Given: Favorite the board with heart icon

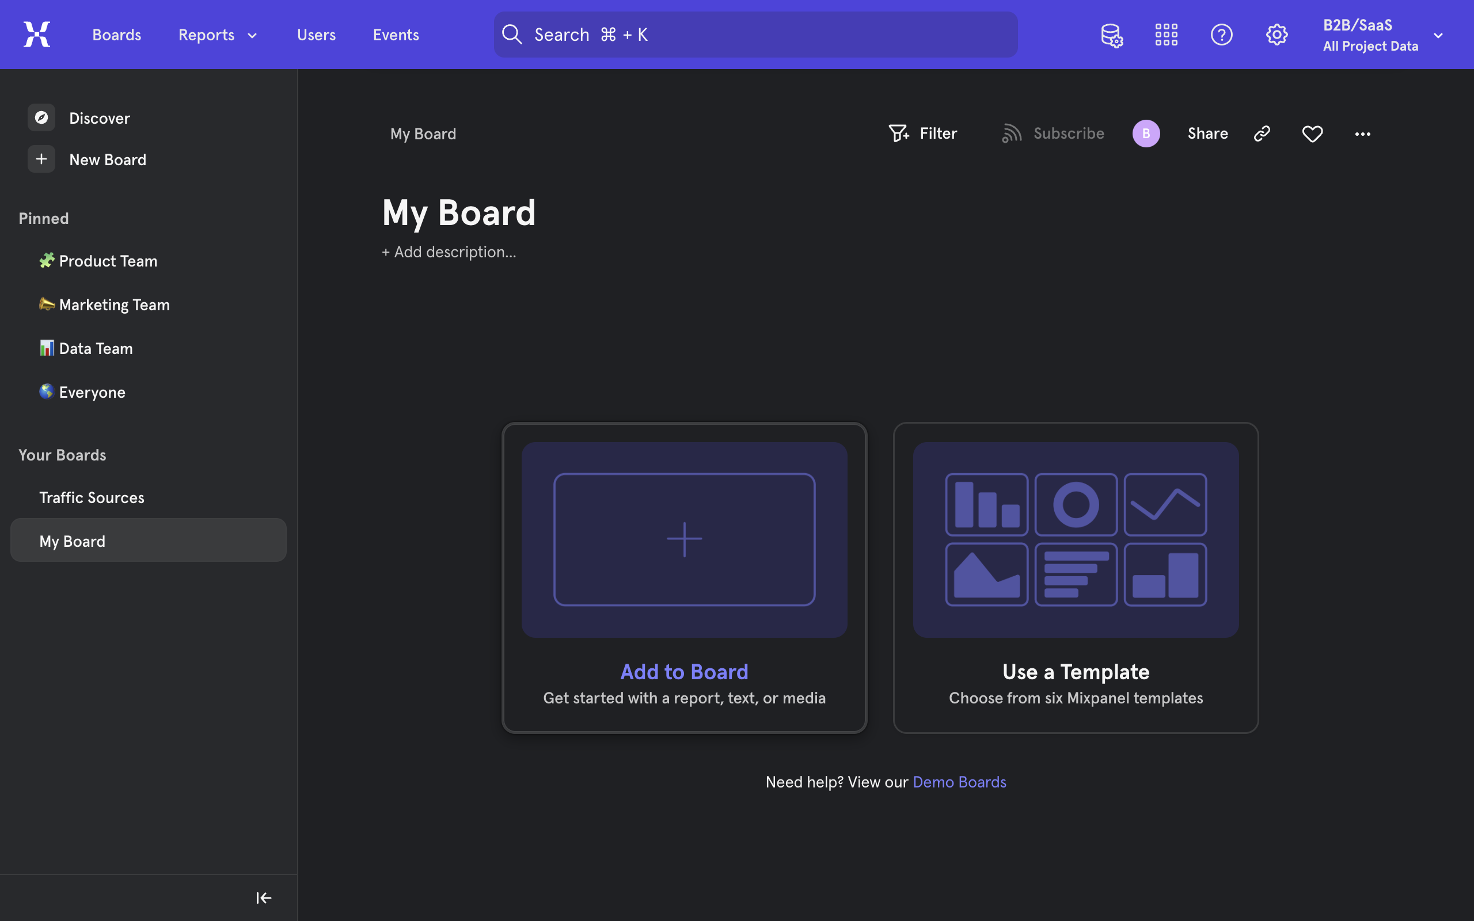Looking at the screenshot, I should [1312, 134].
